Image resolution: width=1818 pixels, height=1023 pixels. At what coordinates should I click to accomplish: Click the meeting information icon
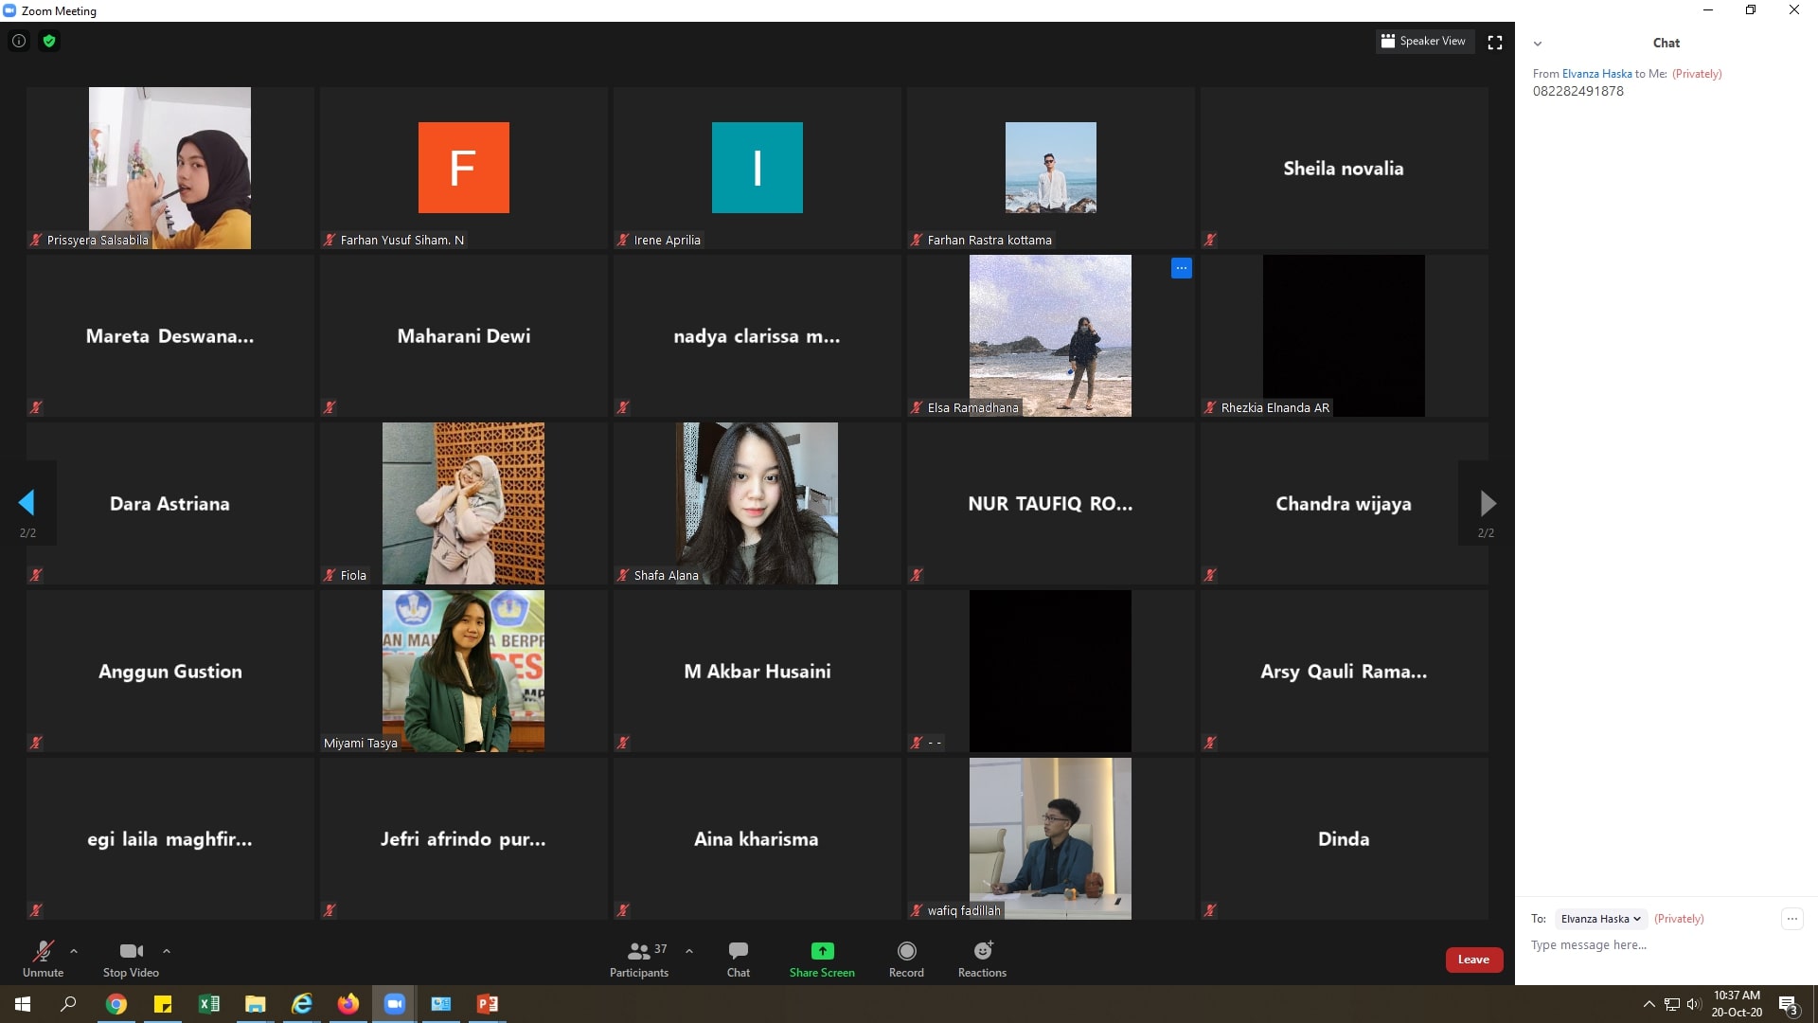pos(19,41)
